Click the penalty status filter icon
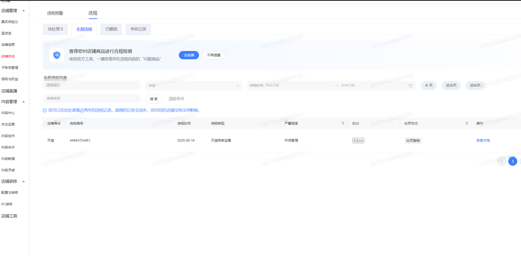Image resolution: width=521 pixels, height=256 pixels. pos(467,123)
